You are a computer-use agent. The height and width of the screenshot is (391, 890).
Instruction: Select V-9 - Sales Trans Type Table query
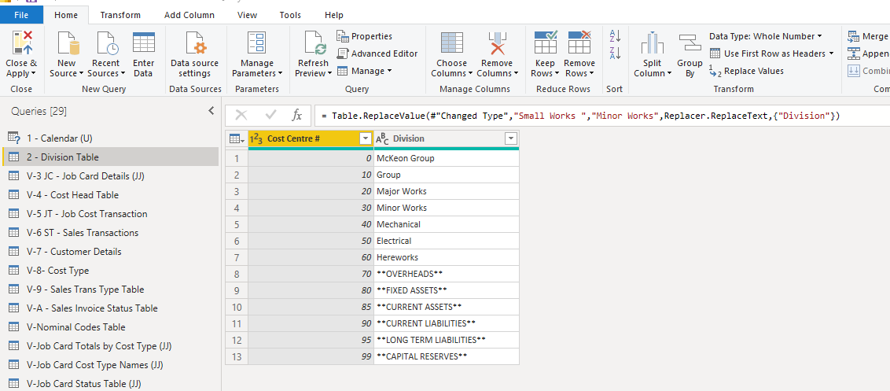(x=110, y=290)
